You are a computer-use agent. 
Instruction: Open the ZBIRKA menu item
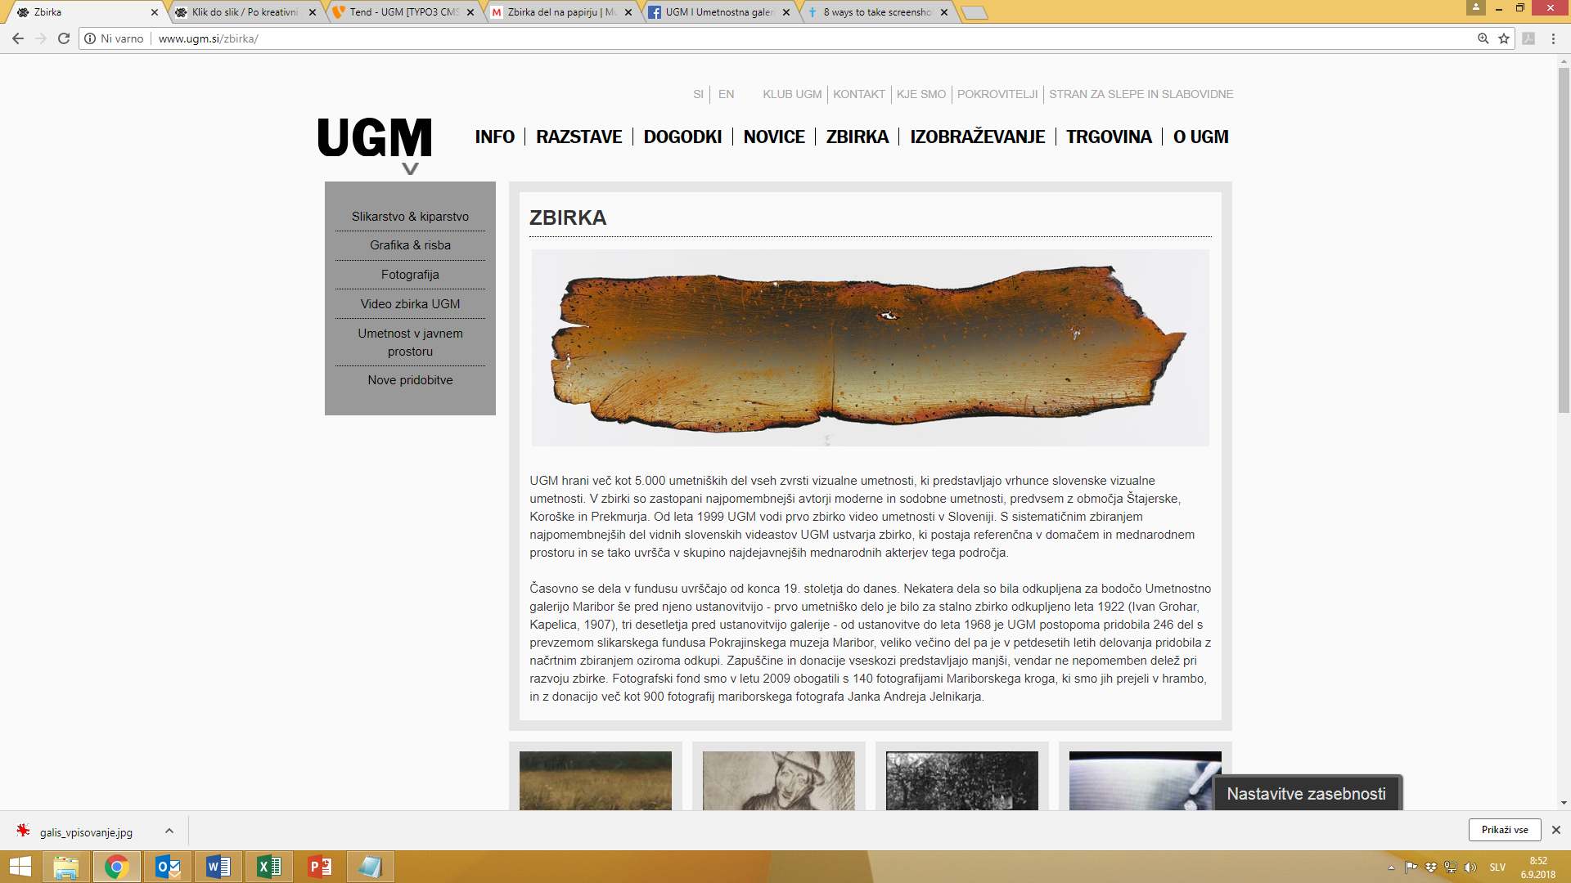pos(858,137)
